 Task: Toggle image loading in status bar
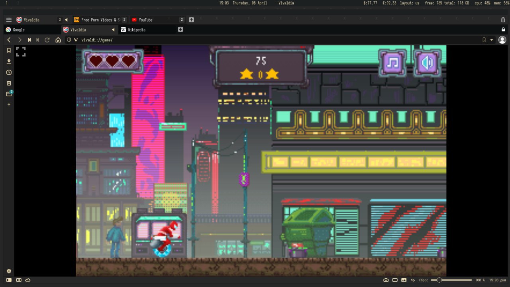pos(404,280)
